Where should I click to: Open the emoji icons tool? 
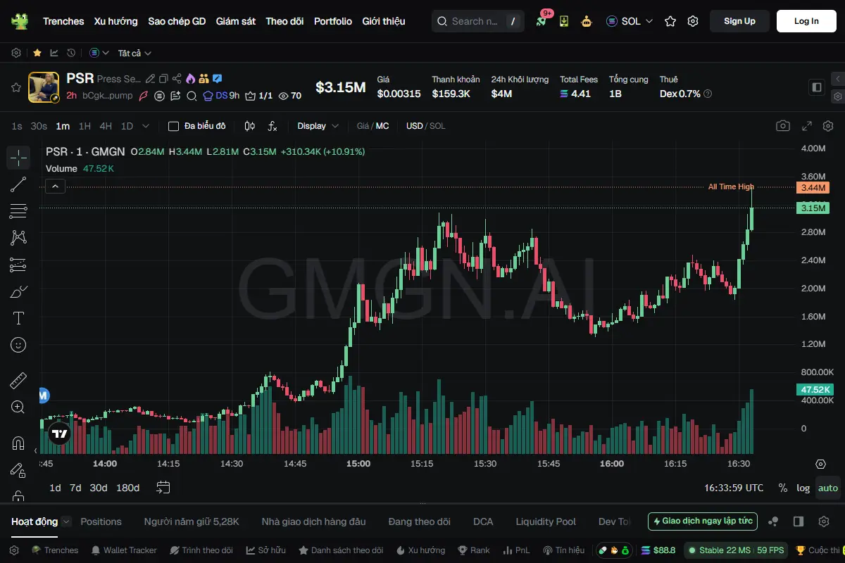pyautogui.click(x=18, y=345)
